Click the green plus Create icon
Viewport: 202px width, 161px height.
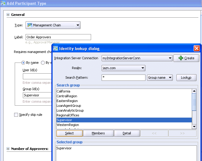(x=181, y=58)
